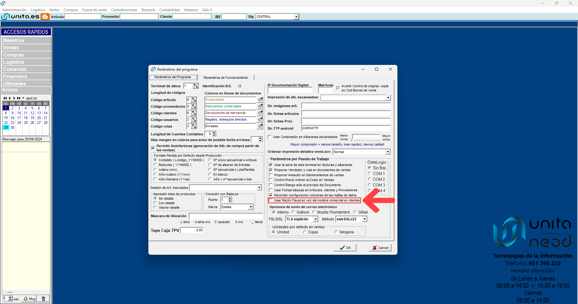
Task: Enable Usar Razón Fiscal checkbox
Action: (271, 201)
